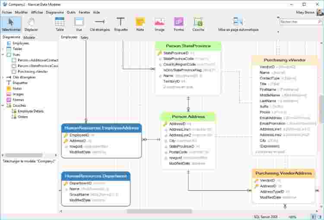Viewport: 324px width, 220px height.
Task: Open the Outils menu
Action: (x=71, y=12)
